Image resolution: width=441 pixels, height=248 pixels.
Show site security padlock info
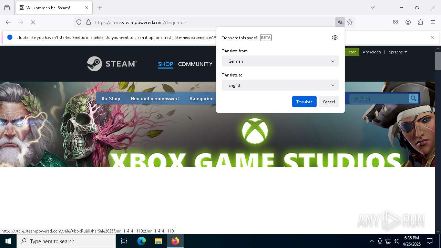pos(89,22)
